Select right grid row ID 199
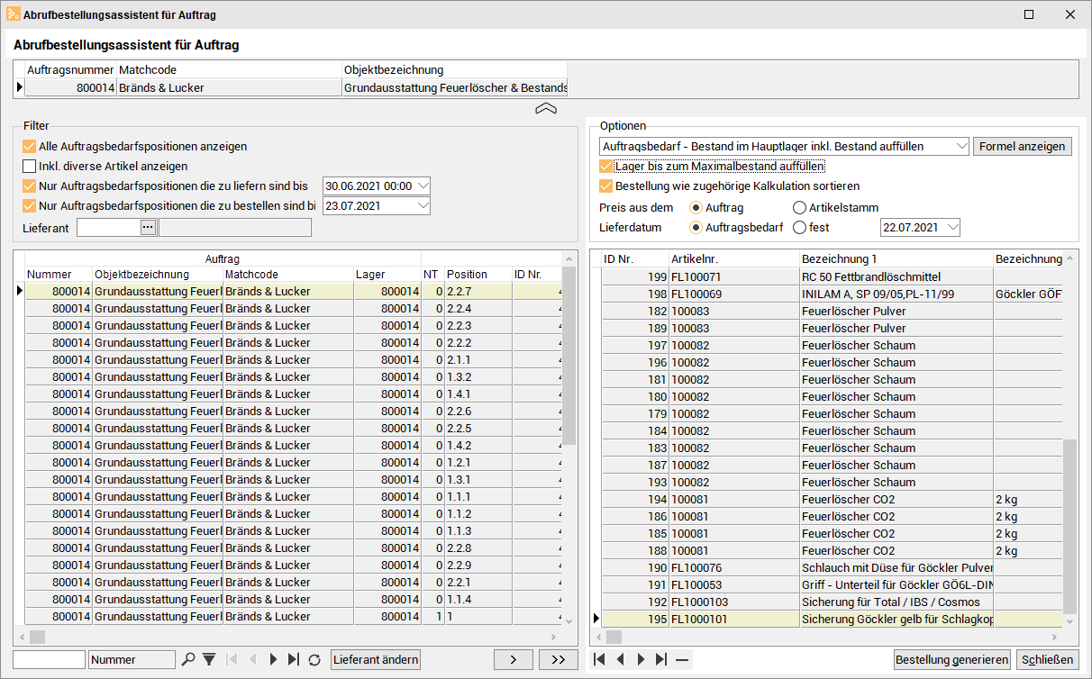 click(x=833, y=276)
